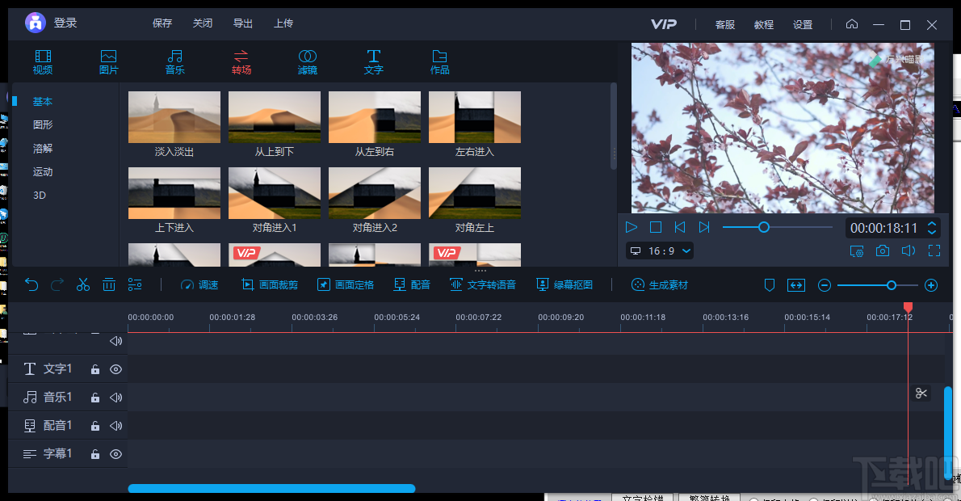Open the 16:9 aspect ratio dropdown
Screen dimensions: 961x501
[661, 250]
